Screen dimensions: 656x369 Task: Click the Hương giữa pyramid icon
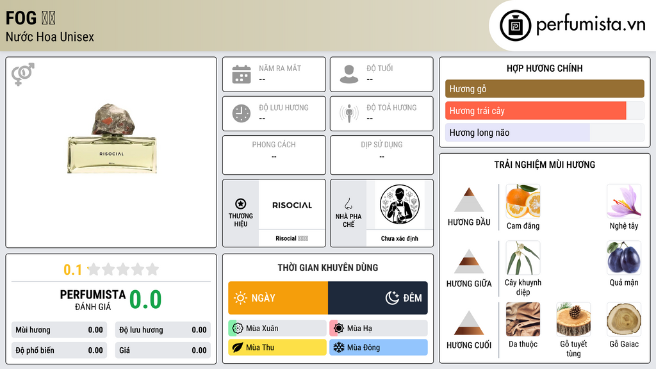469,261
